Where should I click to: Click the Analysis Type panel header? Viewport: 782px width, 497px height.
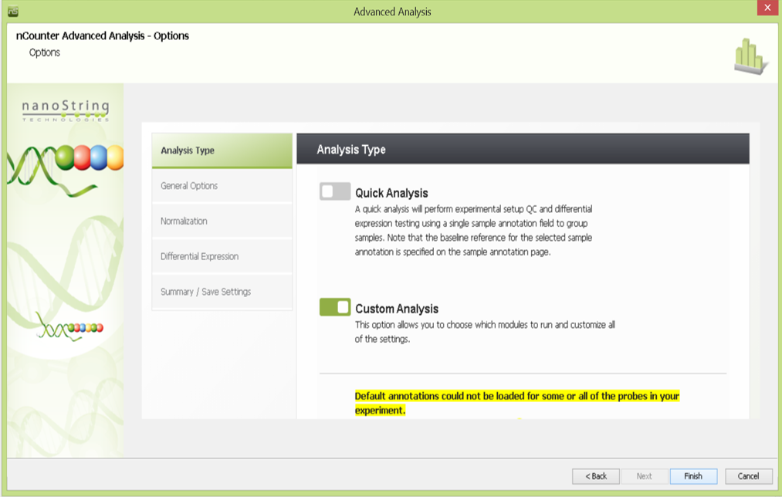[x=523, y=149]
